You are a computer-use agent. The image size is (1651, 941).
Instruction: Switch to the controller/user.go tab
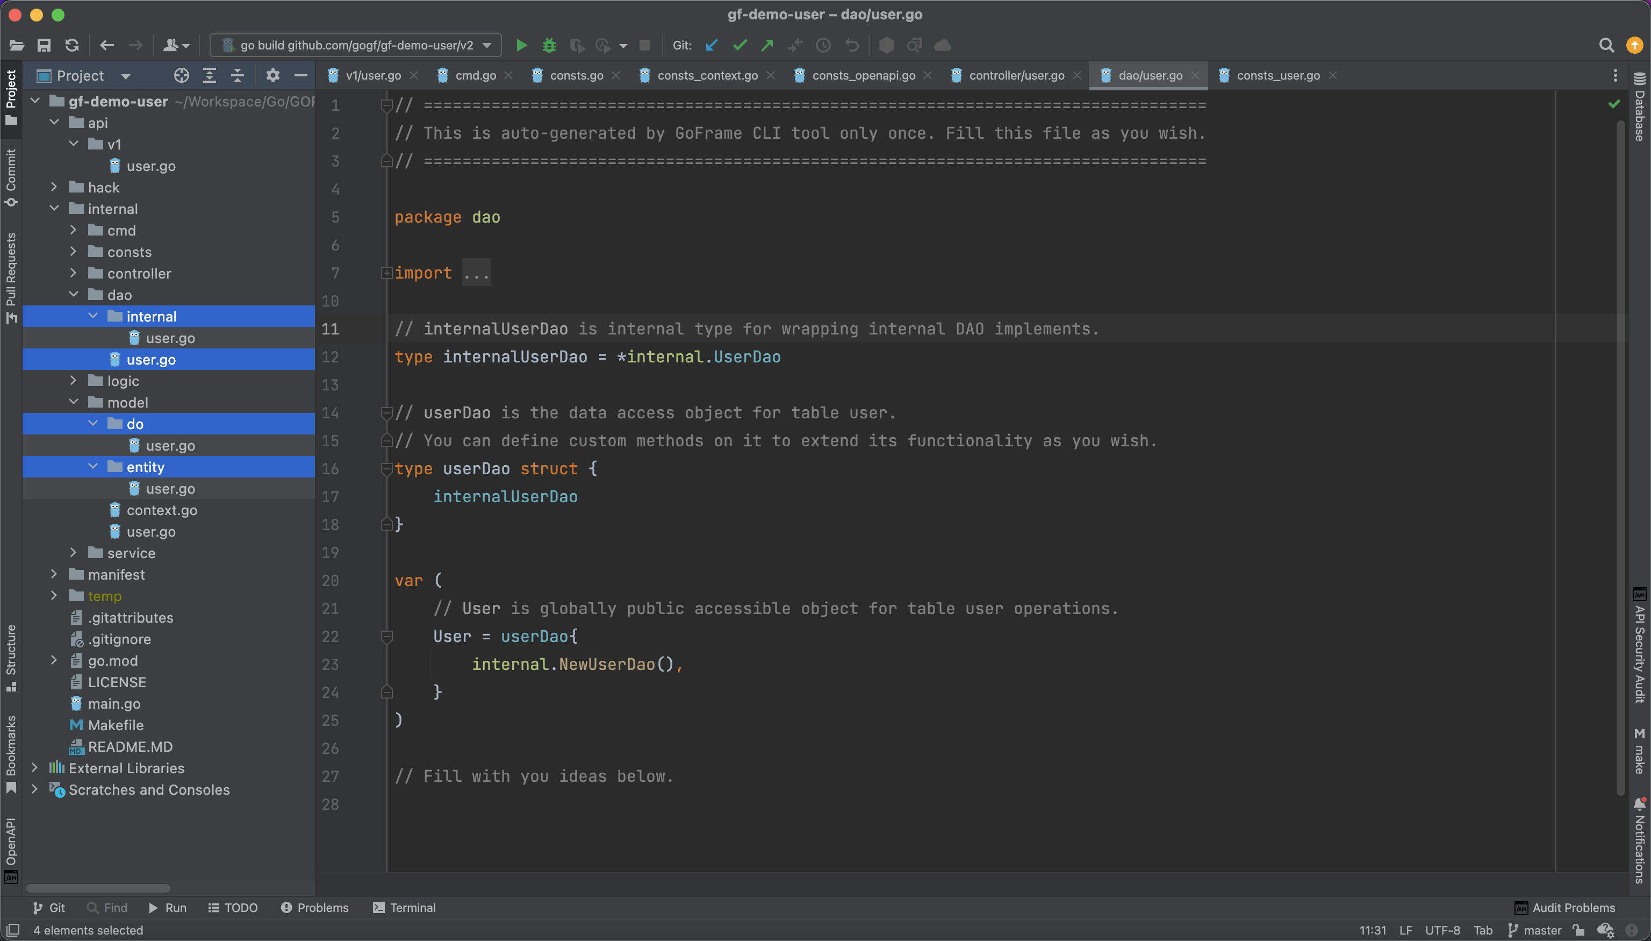[1016, 76]
